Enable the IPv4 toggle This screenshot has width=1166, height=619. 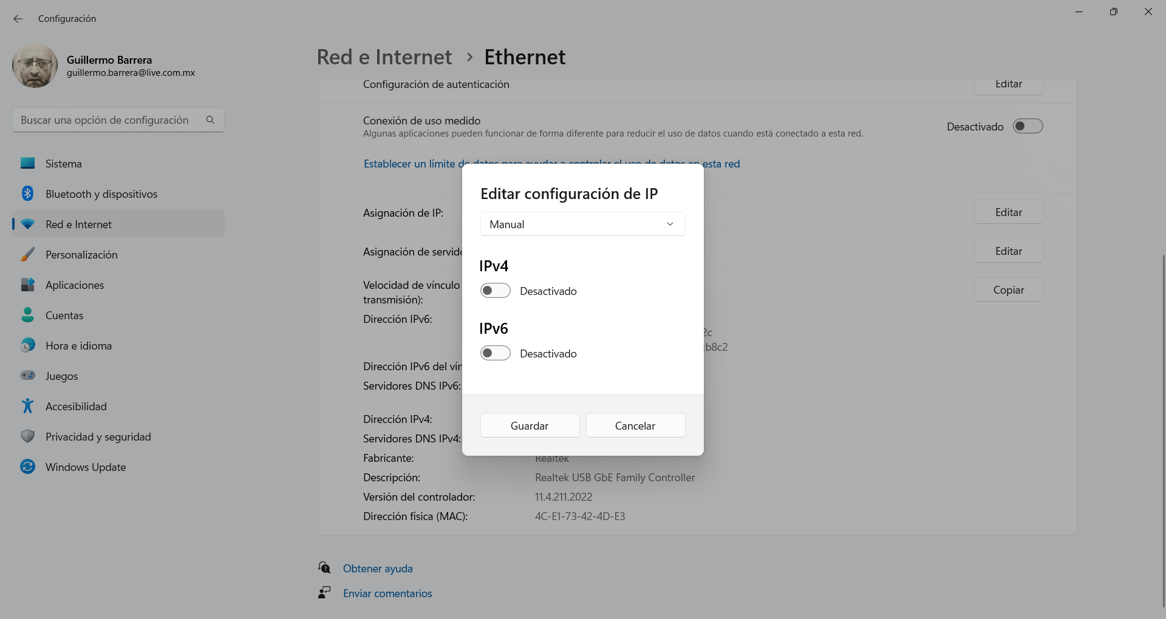495,291
